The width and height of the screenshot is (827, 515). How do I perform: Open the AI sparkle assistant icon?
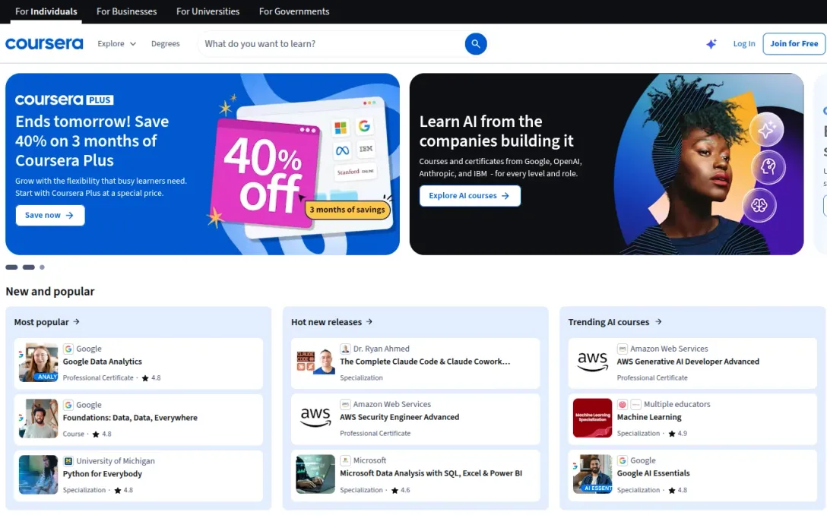click(711, 44)
